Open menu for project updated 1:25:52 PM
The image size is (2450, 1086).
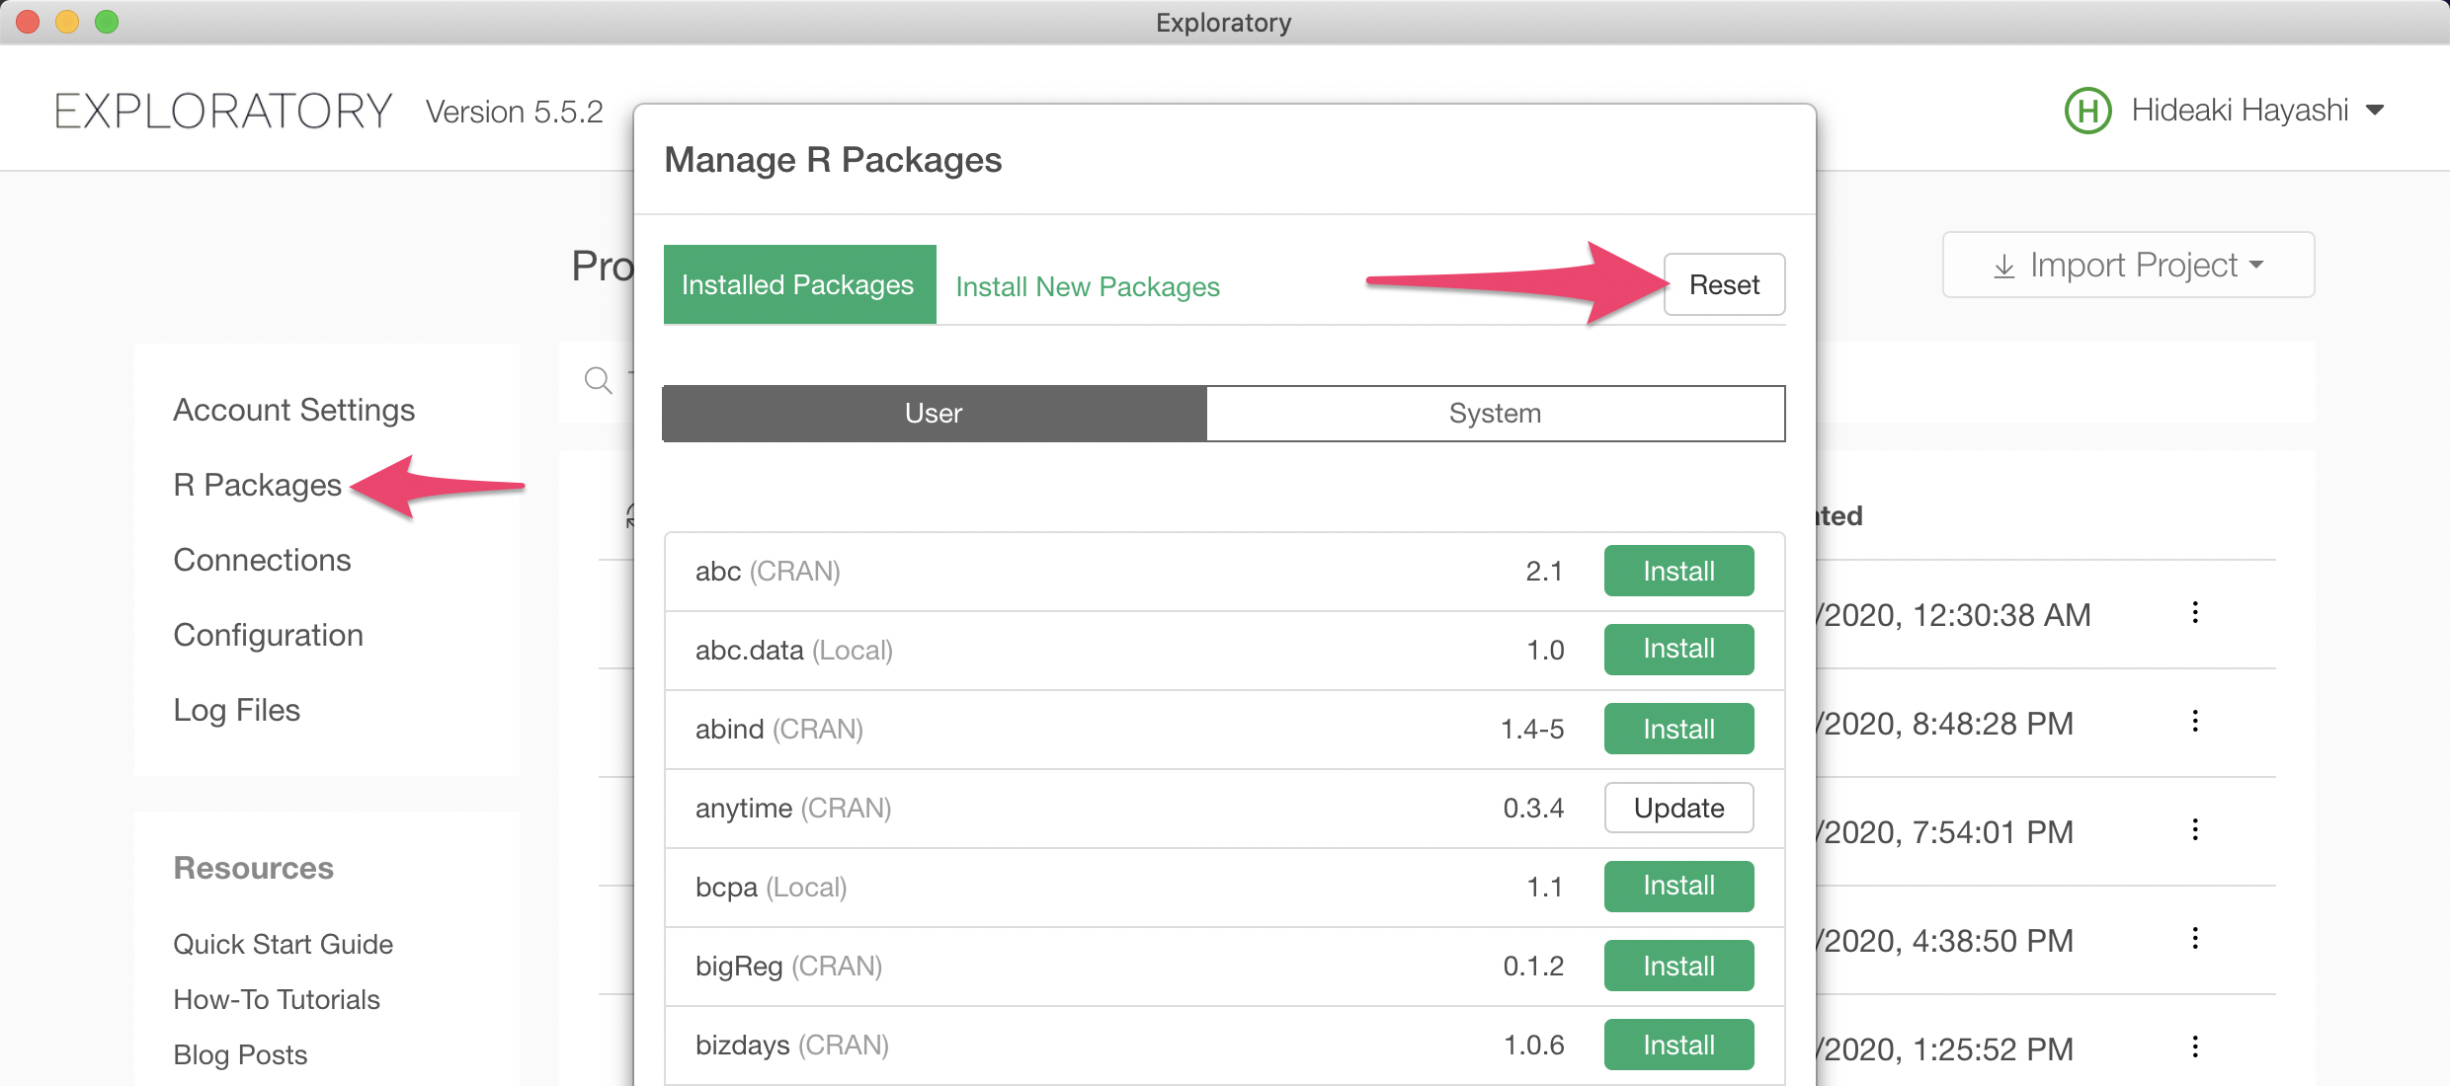click(2195, 1047)
